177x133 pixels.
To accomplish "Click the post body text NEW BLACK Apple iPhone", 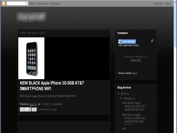I will (x=48, y=96).
